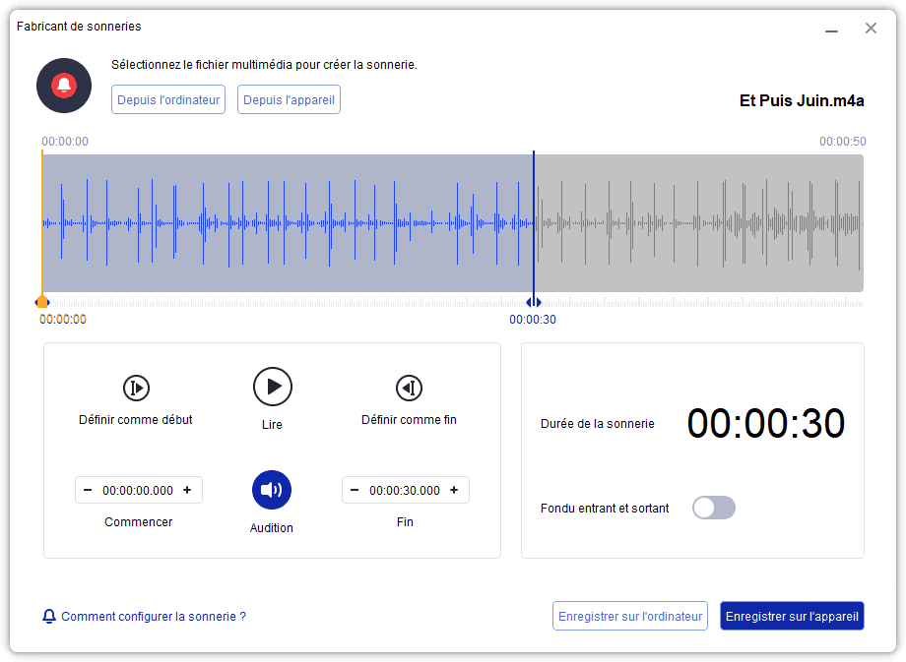This screenshot has width=906, height=662.
Task: Click the red bell ringtone icon
Action: 64,86
